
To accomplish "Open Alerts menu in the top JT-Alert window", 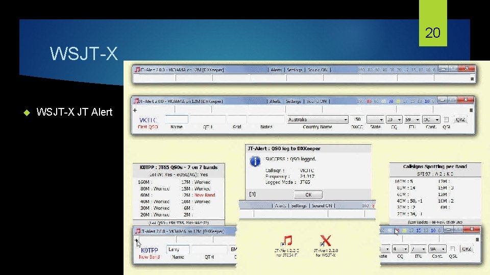I will click(276, 70).
